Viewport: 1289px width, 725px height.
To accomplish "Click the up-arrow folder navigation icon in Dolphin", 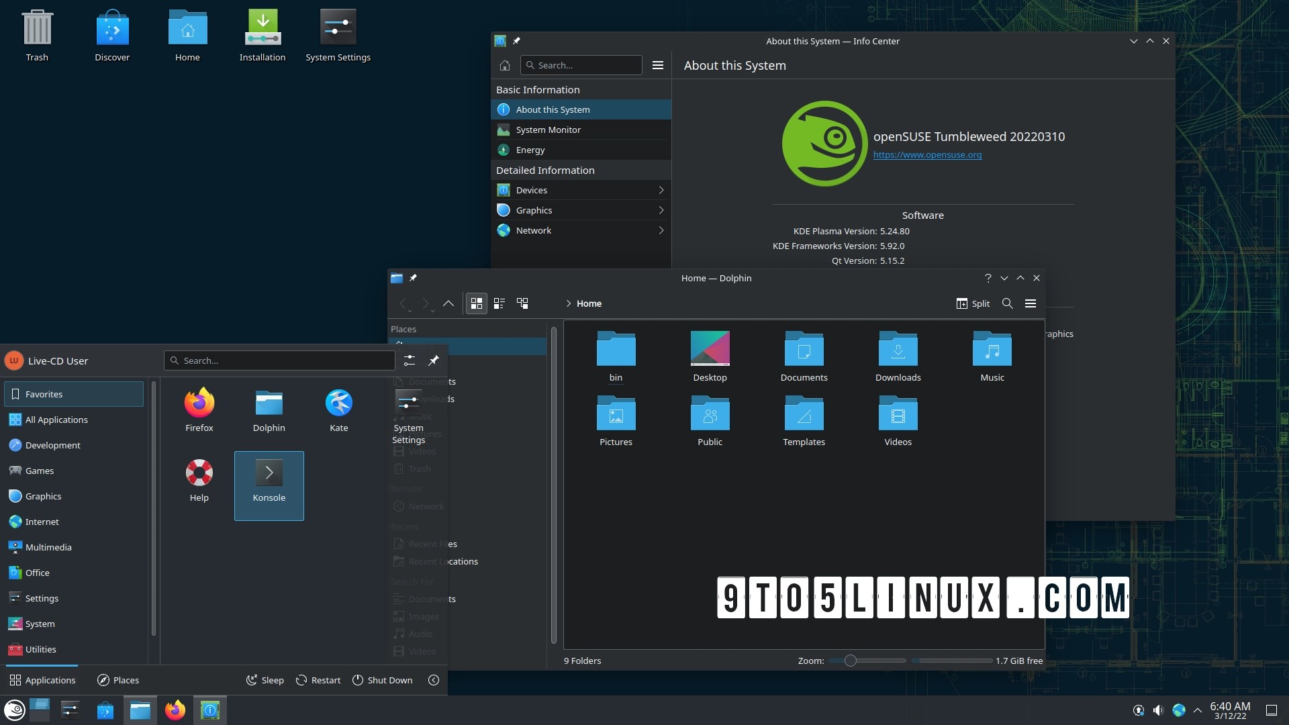I will tap(448, 303).
